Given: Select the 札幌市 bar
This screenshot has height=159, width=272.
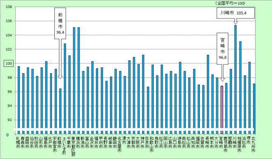Looking at the screenshot, I should [19, 100].
